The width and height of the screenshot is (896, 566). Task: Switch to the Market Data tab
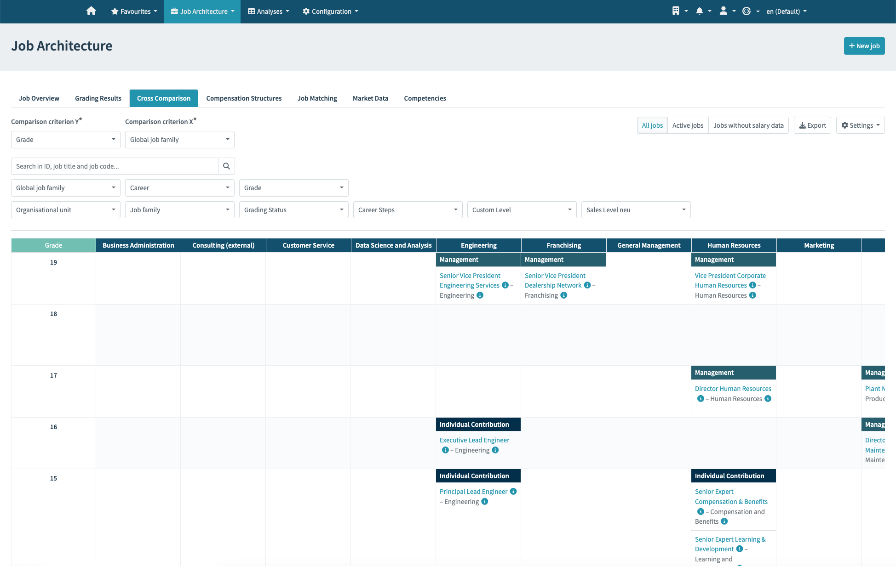[370, 98]
